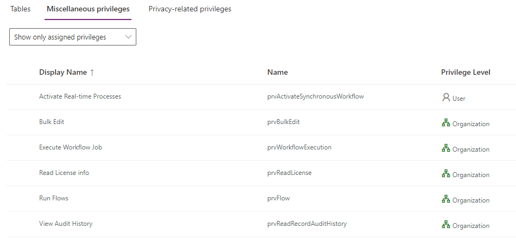This screenshot has height=241, width=516.
Task: Click Organization icon for Read License info
Action: click(446, 174)
